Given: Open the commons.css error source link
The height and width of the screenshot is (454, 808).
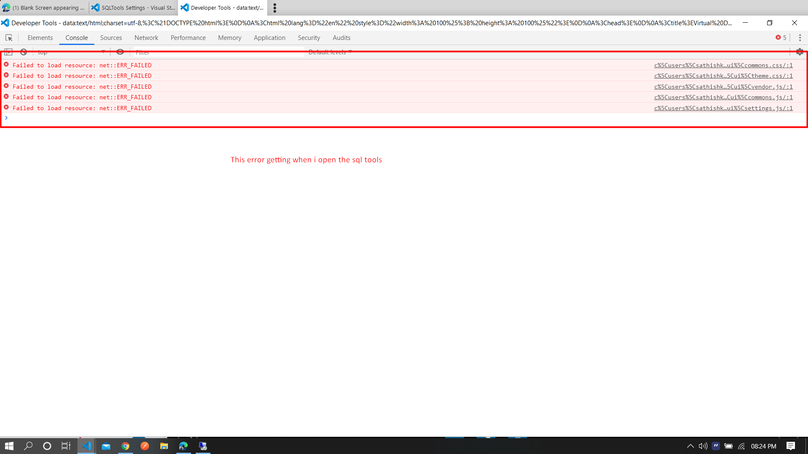Looking at the screenshot, I should [723, 65].
